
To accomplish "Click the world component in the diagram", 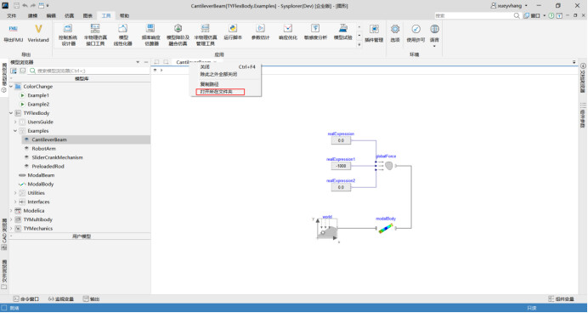I will tap(327, 228).
